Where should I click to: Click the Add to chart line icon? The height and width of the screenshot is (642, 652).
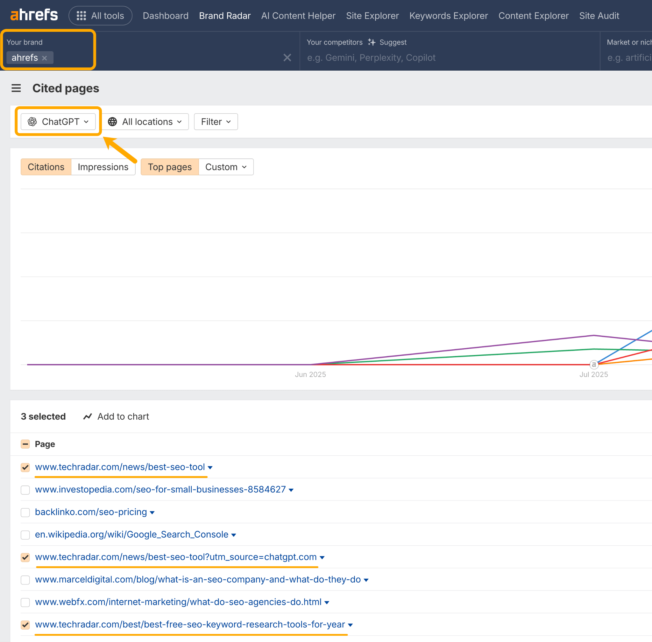(88, 416)
